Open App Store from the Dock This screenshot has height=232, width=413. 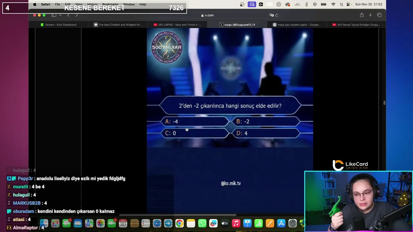click(281, 223)
